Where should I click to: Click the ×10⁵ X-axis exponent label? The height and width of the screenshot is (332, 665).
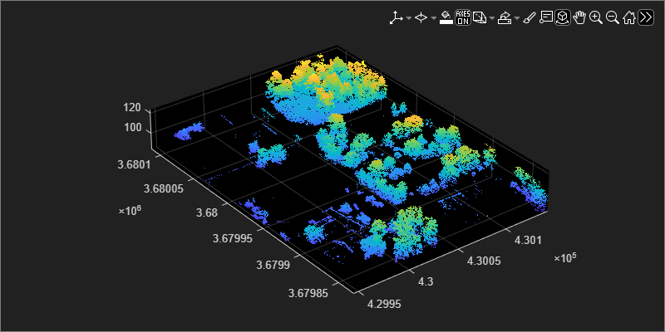(565, 257)
